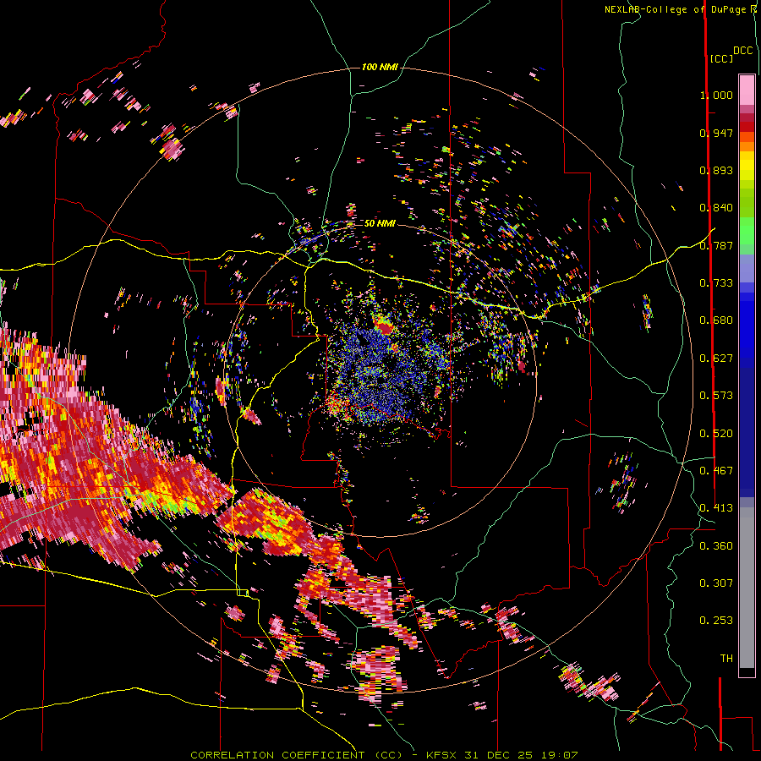The width and height of the screenshot is (761, 761).
Task: Click the 0.467 legend value
Action: (716, 471)
